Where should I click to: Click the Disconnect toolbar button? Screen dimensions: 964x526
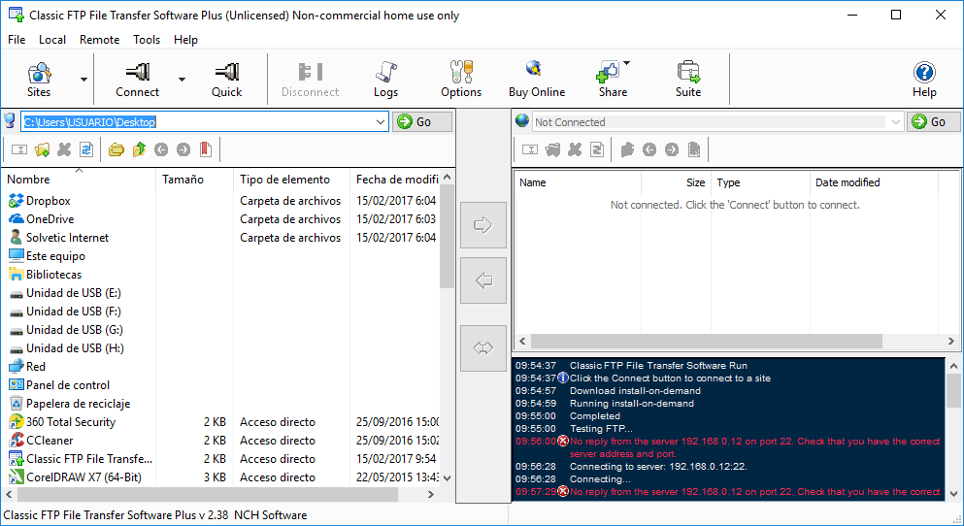(310, 80)
